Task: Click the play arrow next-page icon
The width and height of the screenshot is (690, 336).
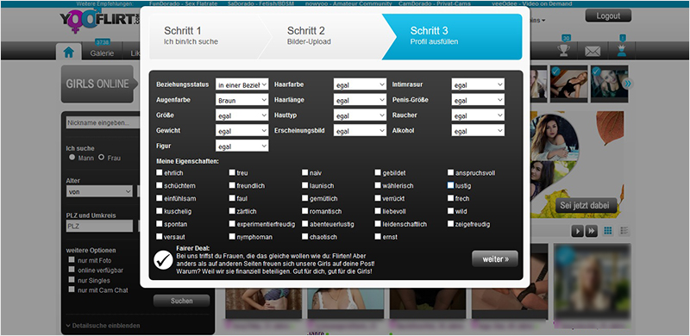Action: point(577,231)
